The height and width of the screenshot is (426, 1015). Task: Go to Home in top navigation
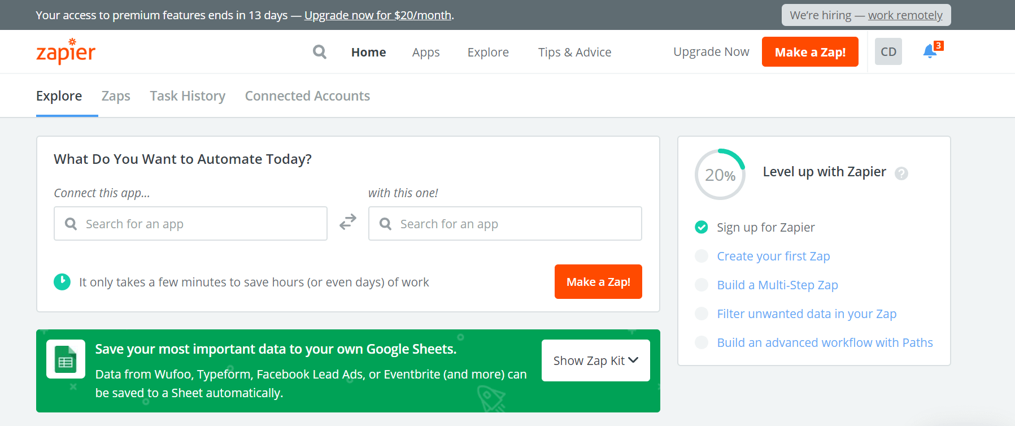(369, 52)
